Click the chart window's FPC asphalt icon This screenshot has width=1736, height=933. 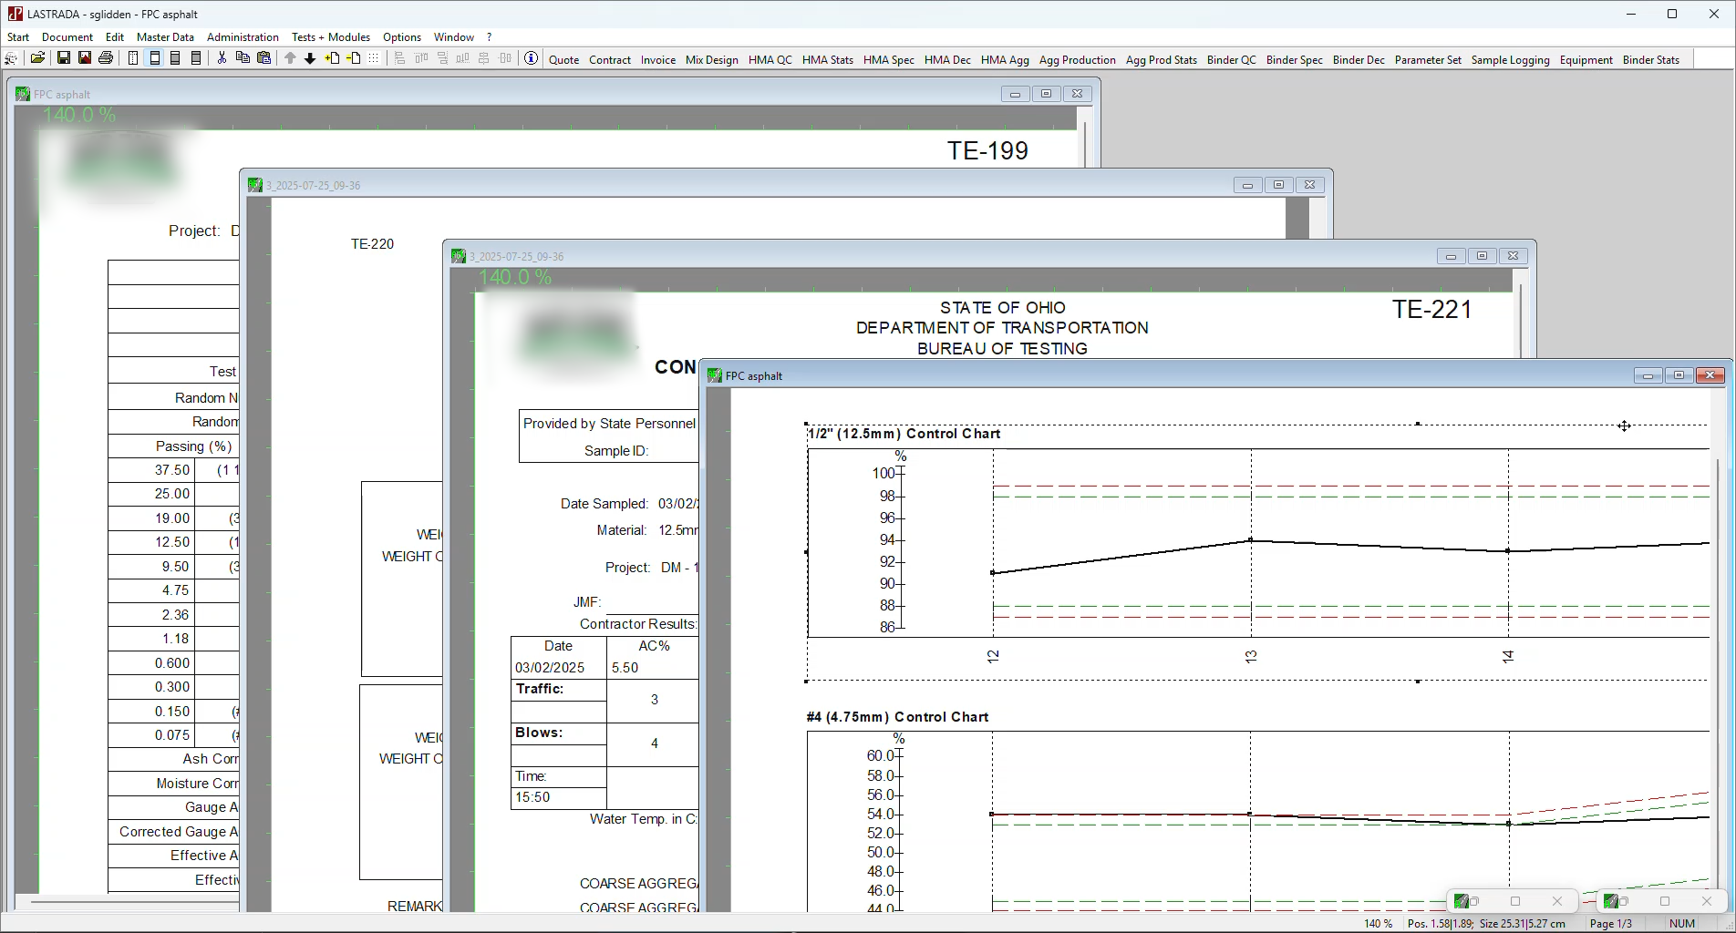(715, 375)
